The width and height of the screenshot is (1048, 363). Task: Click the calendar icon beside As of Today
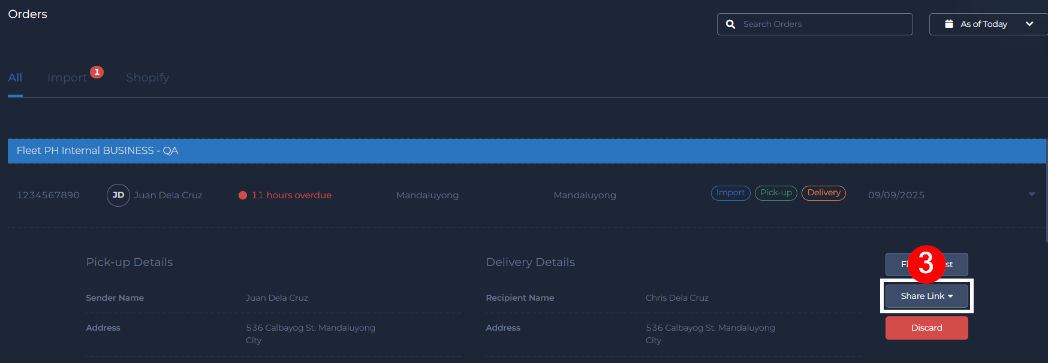(949, 24)
